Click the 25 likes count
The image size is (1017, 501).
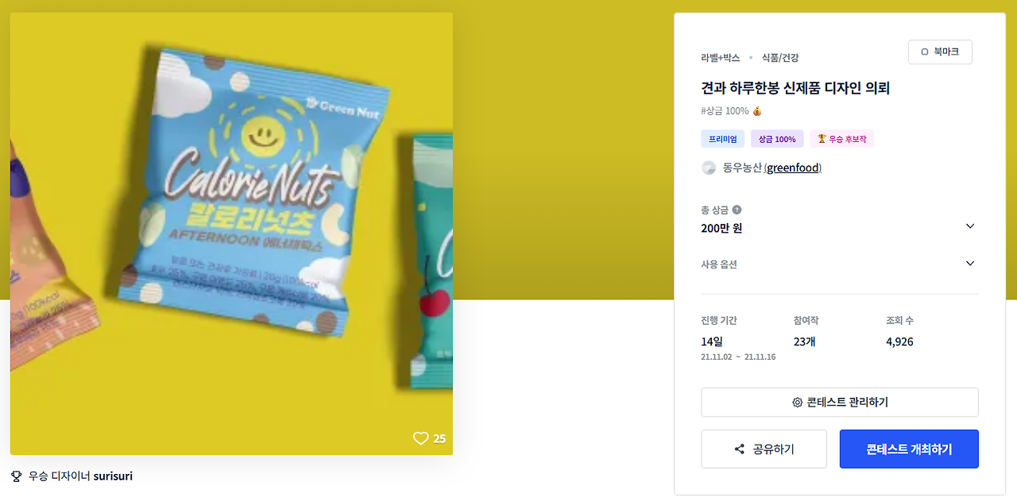[x=439, y=438]
